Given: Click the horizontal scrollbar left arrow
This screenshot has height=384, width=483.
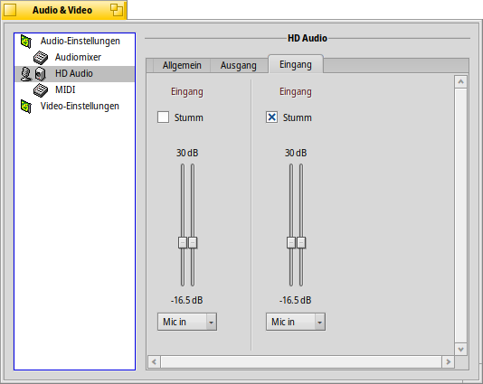Looking at the screenshot, I should click(154, 361).
